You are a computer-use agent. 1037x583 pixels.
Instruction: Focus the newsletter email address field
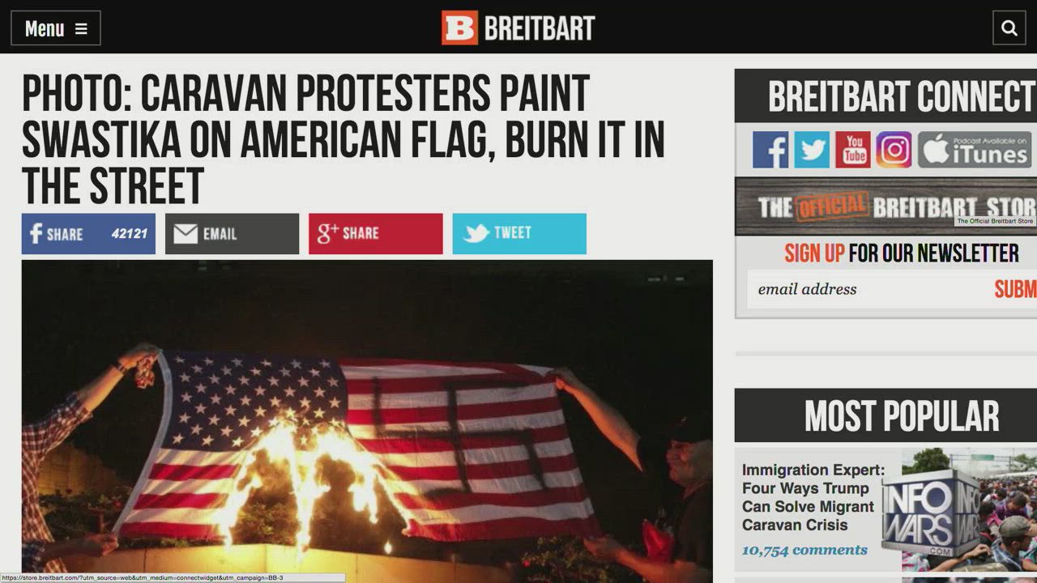point(867,289)
